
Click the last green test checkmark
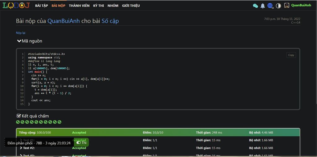coord(59,122)
